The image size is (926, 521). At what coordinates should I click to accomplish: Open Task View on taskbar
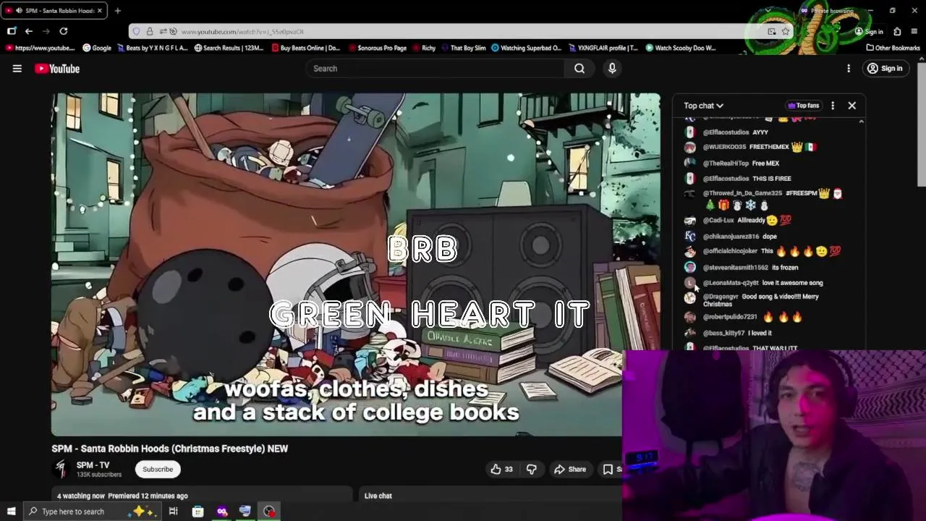[x=173, y=512]
